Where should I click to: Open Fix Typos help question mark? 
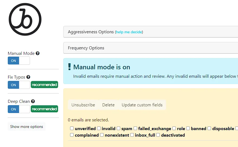tap(28, 77)
